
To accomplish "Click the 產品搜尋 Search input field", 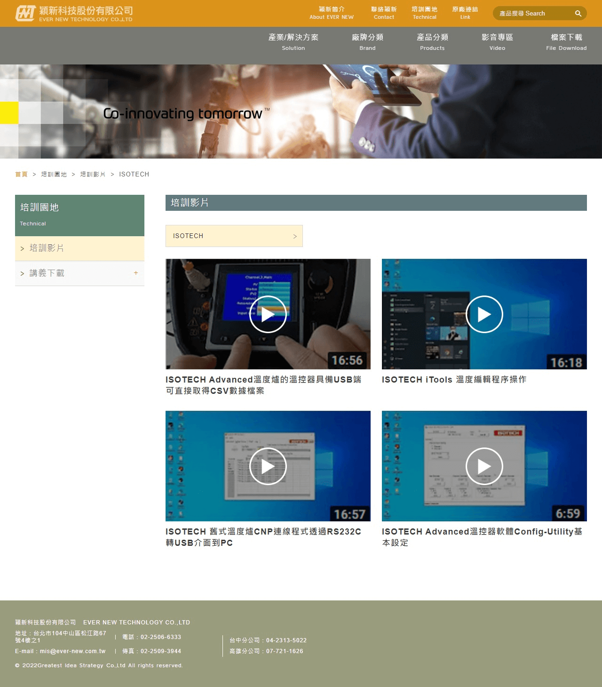I will (534, 13).
